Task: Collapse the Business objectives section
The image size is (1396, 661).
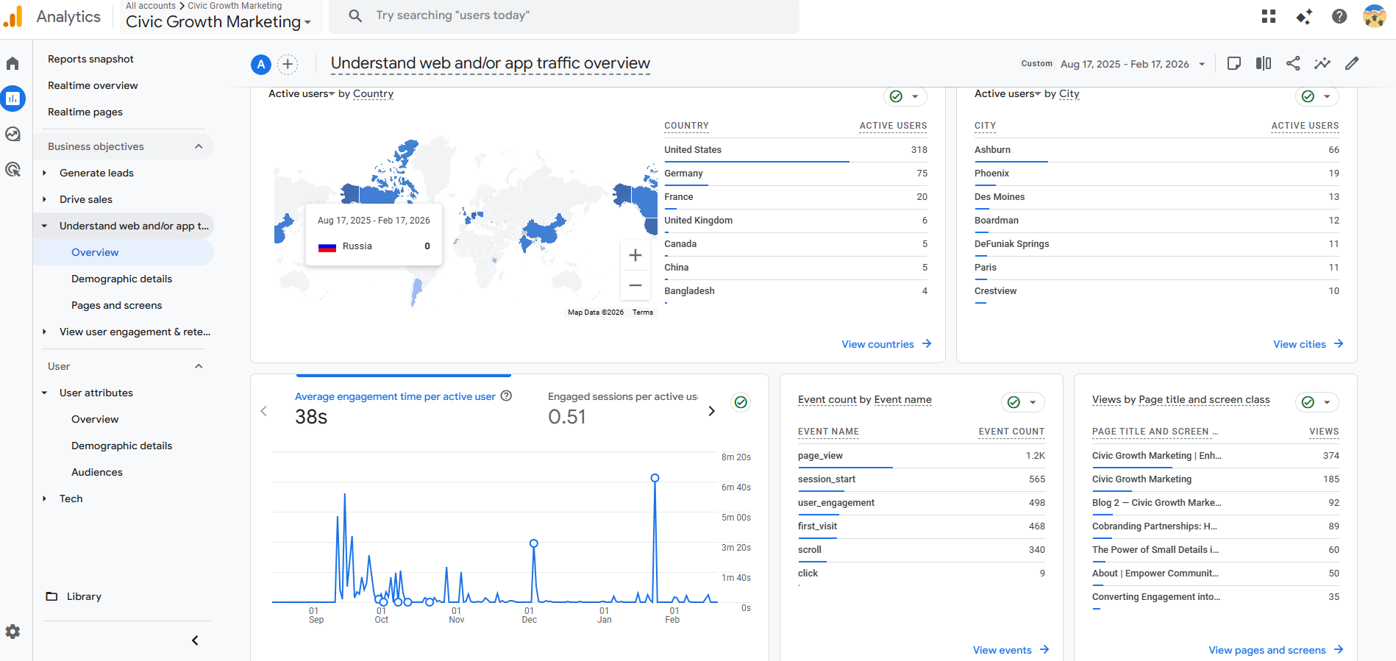Action: click(x=199, y=146)
